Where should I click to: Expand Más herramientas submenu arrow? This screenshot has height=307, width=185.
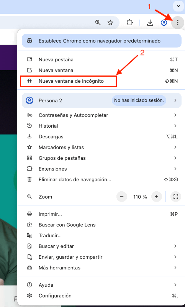175,268
